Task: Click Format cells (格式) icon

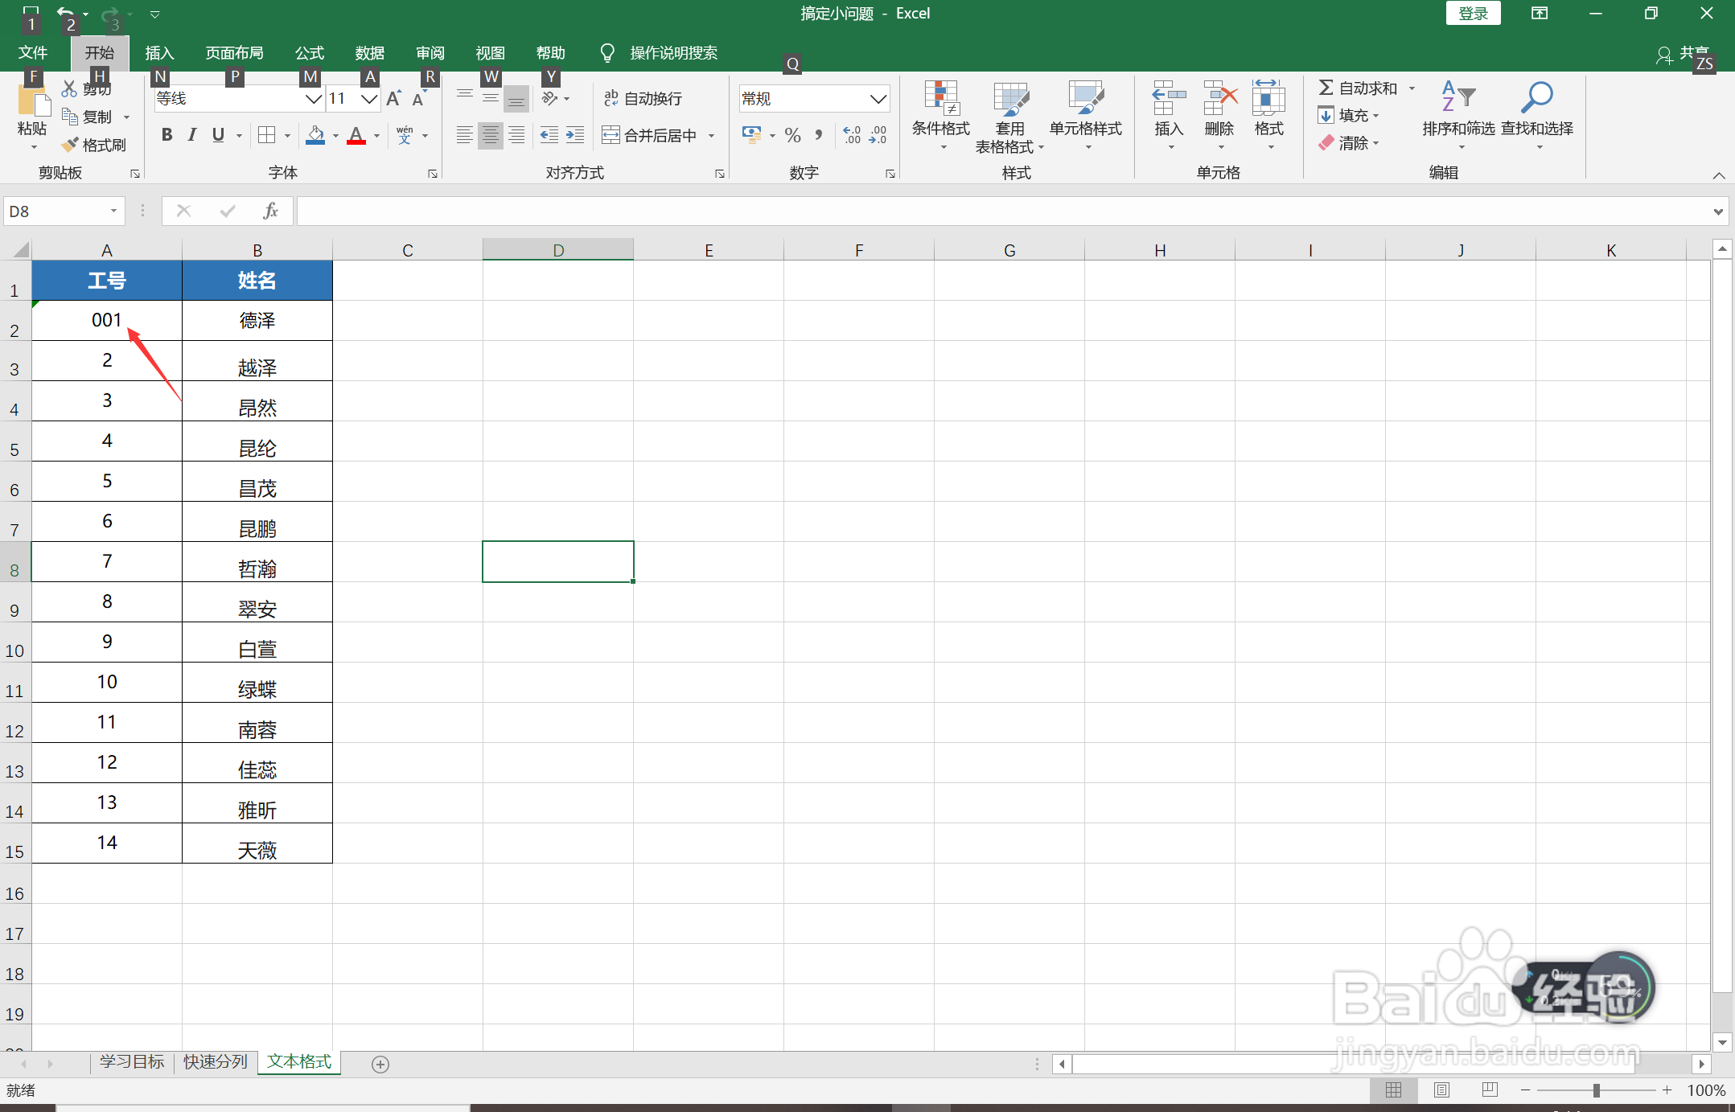Action: [1268, 98]
